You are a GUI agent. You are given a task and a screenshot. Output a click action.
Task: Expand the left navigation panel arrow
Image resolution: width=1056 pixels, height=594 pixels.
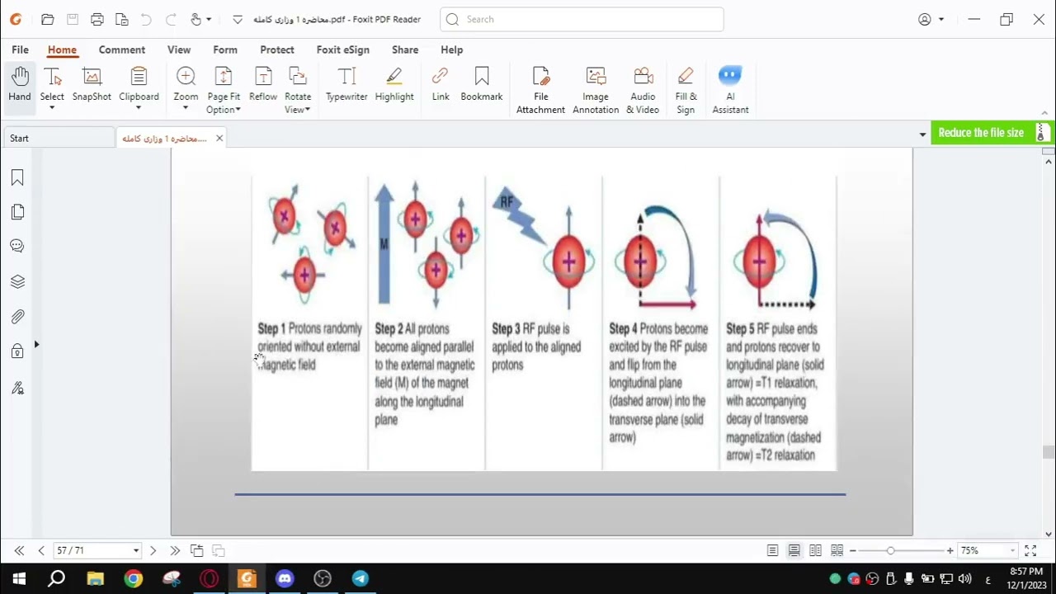click(36, 345)
